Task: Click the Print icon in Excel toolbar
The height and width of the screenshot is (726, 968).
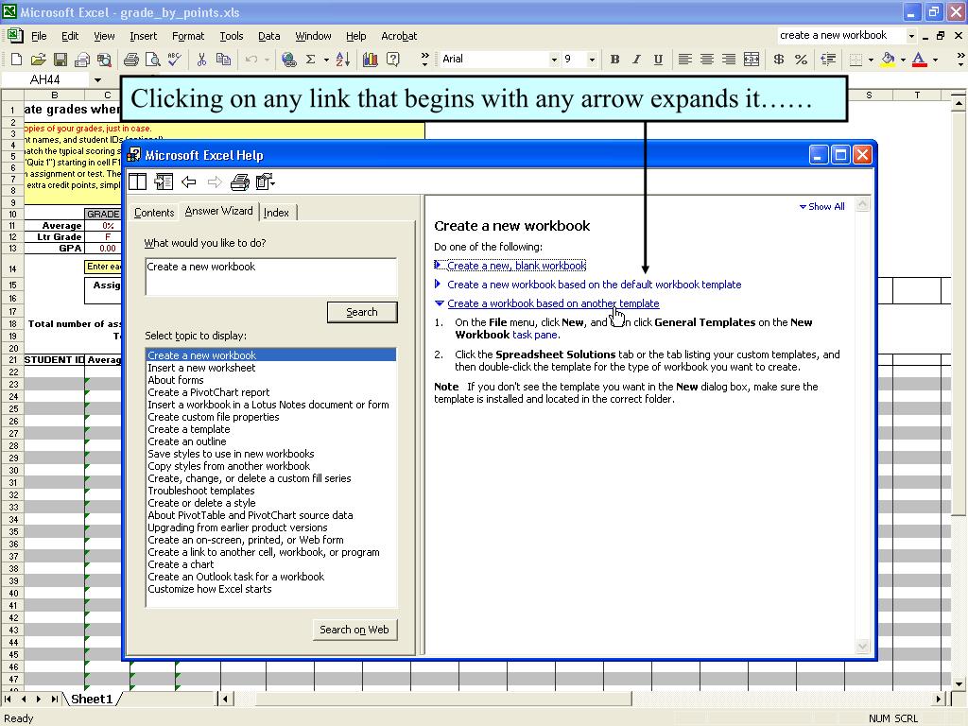Action: 130,60
